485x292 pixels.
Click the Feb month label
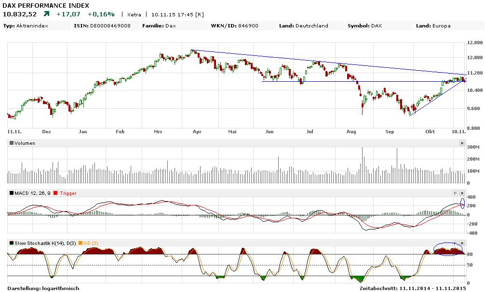(x=120, y=131)
